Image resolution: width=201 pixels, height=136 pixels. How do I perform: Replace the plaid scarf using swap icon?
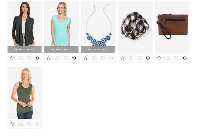pos(148,58)
